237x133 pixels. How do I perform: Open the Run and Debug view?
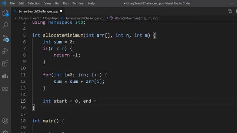point(5,51)
